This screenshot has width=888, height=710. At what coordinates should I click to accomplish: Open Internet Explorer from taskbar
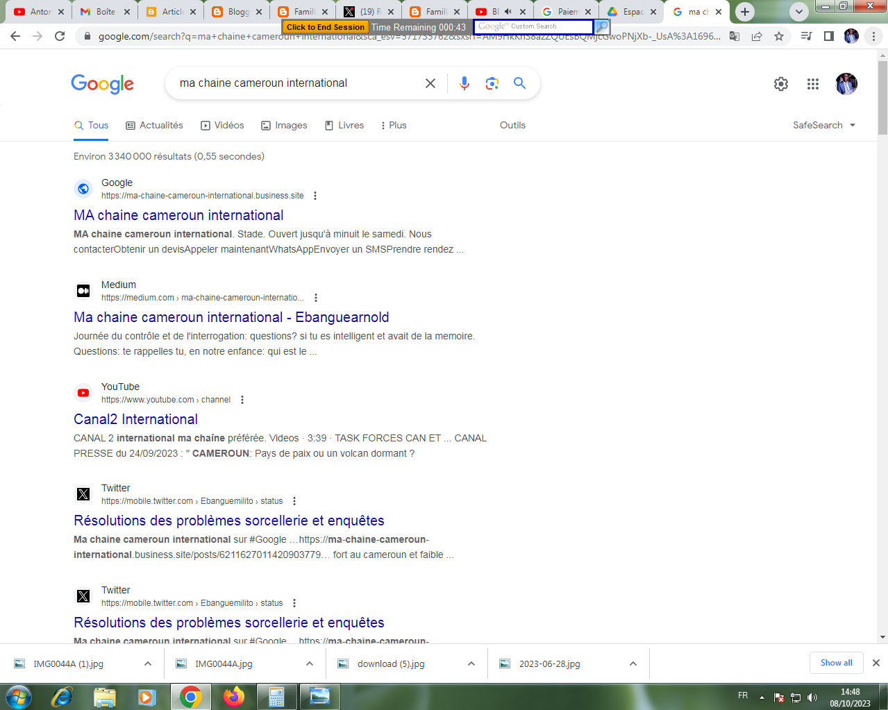pyautogui.click(x=62, y=696)
